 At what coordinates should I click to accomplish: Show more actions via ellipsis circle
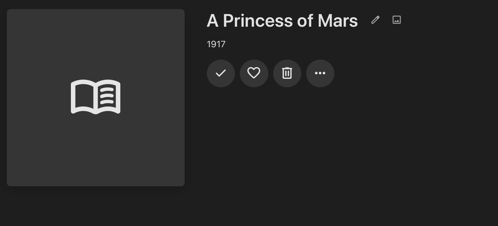320,73
